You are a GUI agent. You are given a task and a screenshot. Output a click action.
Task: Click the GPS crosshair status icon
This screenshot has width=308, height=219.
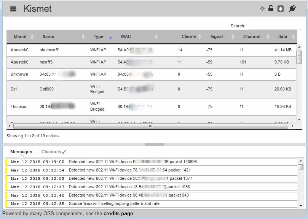(x=262, y=9)
